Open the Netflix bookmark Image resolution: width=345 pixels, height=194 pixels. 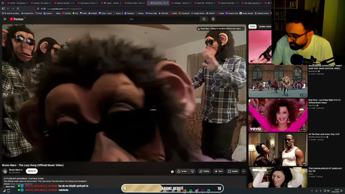(x=173, y=13)
